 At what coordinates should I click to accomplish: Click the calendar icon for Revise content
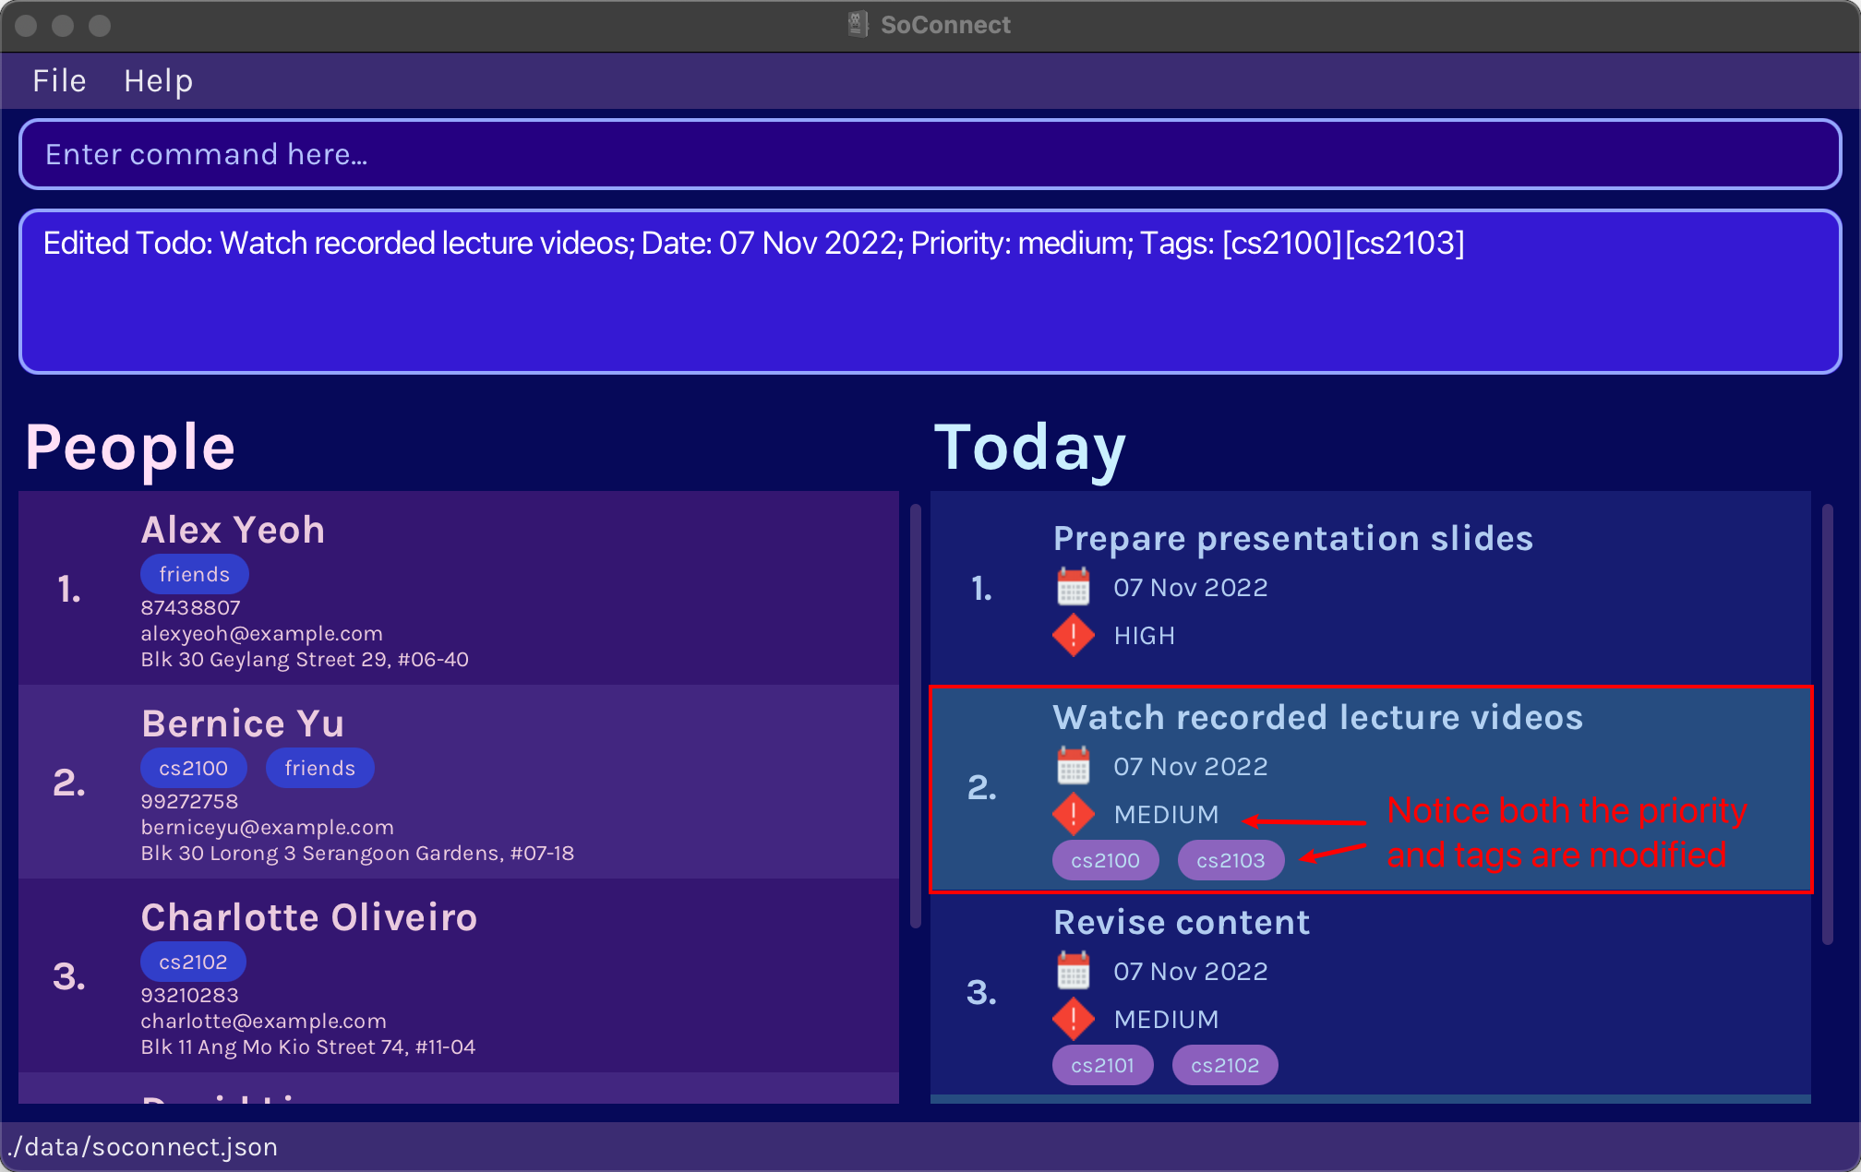[x=1073, y=971]
